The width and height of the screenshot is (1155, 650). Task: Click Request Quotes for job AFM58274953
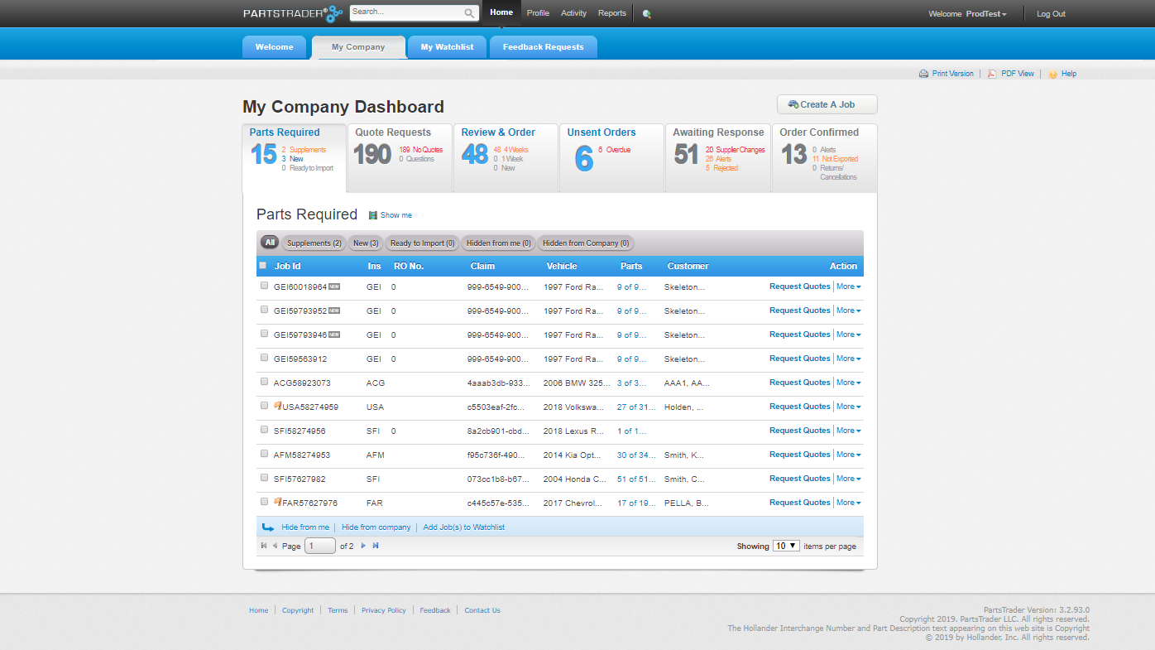click(x=799, y=455)
